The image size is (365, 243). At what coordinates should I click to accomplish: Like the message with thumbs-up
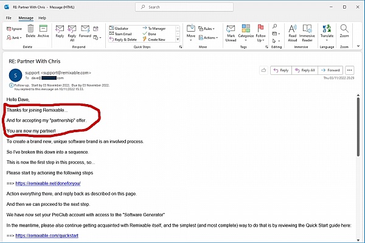[263, 70]
